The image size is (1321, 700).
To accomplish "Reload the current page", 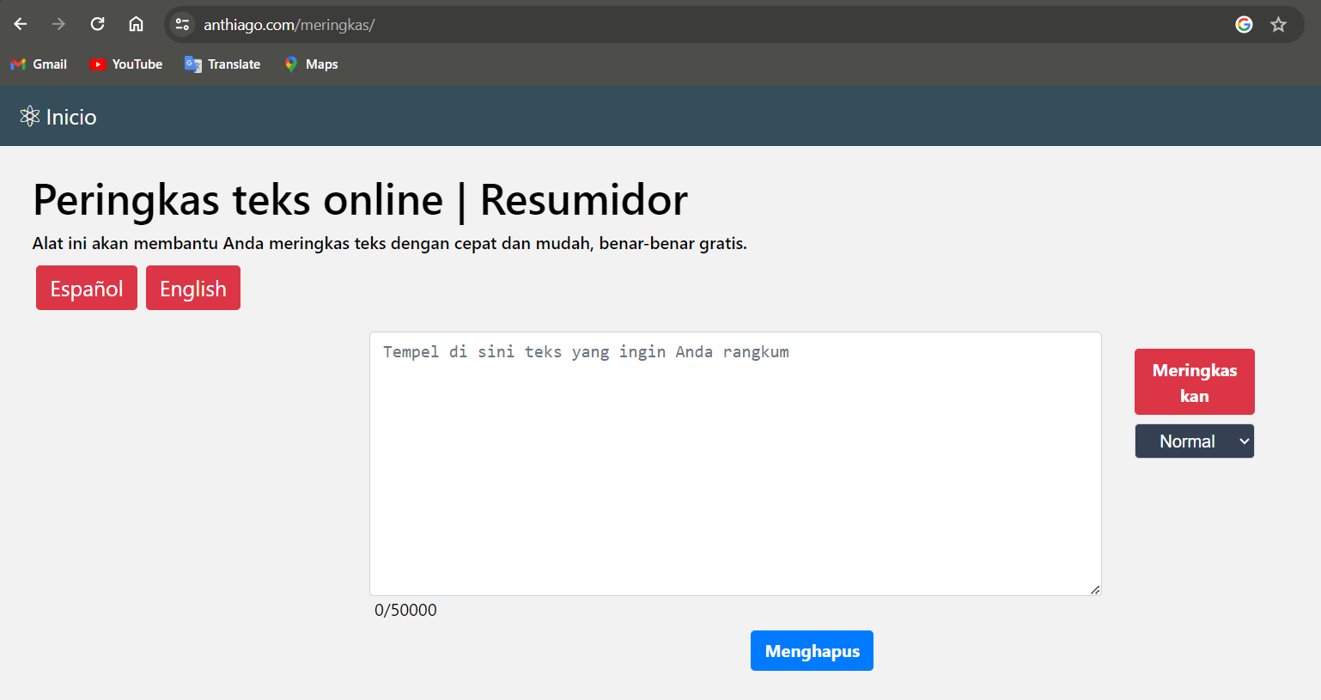I will coord(97,24).
